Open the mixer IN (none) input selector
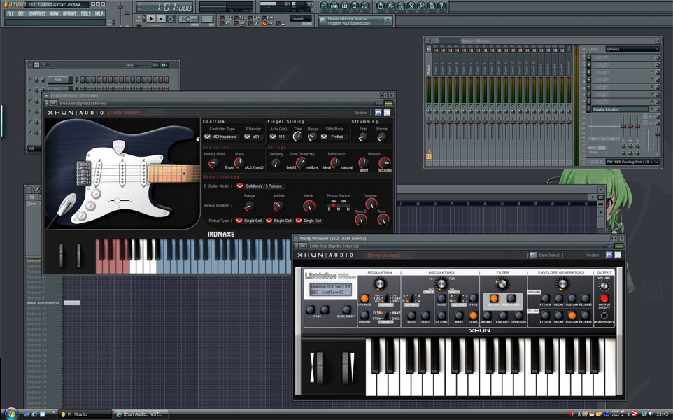 tap(632, 50)
